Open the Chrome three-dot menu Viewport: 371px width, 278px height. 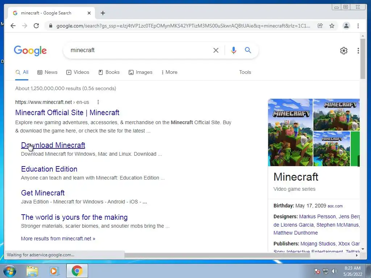pos(358,26)
